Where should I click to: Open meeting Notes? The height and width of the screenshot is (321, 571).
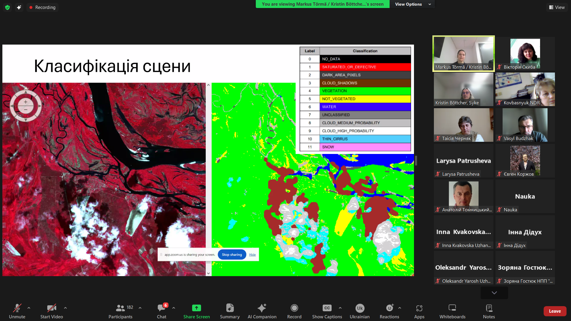[x=489, y=311]
